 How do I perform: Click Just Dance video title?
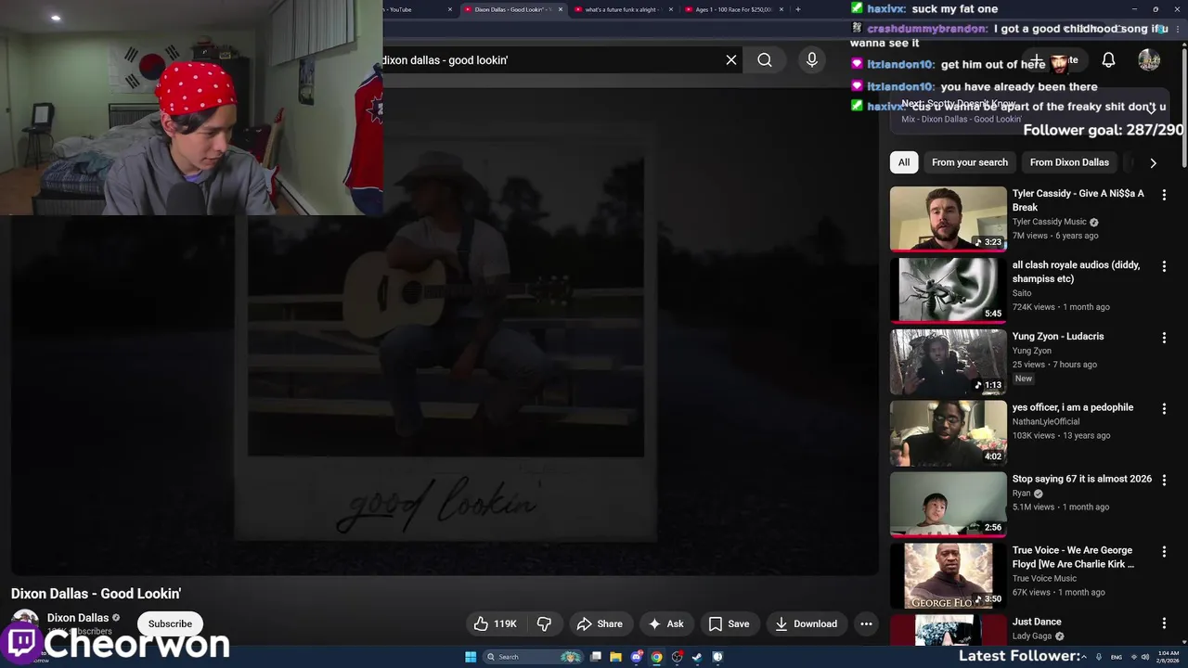point(1037,622)
